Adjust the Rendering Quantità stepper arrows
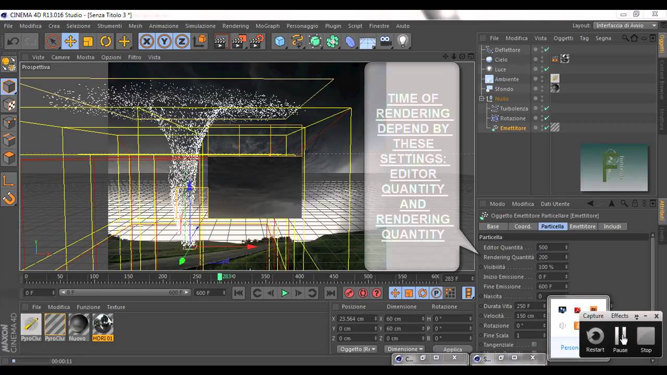The width and height of the screenshot is (667, 375). pos(566,257)
